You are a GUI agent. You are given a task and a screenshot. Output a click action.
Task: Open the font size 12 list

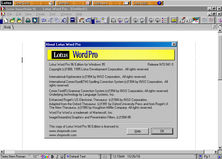tap(35, 156)
